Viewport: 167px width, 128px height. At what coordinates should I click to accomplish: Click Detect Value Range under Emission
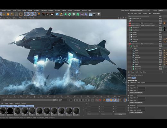[x=136, y=112]
